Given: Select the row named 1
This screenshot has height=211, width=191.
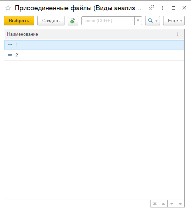Looking at the screenshot, I should tap(94, 45).
